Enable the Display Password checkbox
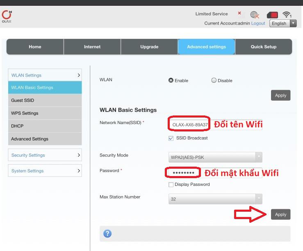The image size is (303, 251). tap(171, 185)
